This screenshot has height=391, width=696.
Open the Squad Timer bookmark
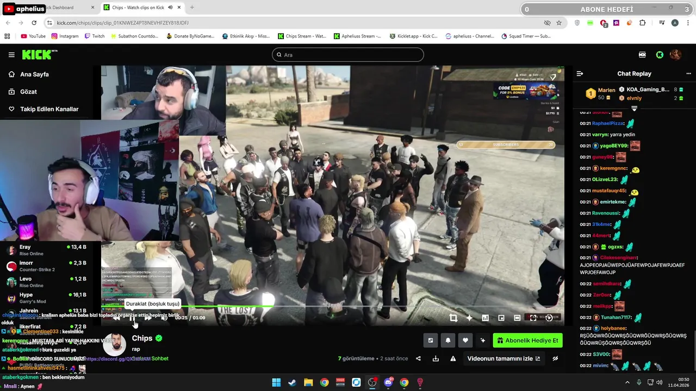(x=526, y=36)
